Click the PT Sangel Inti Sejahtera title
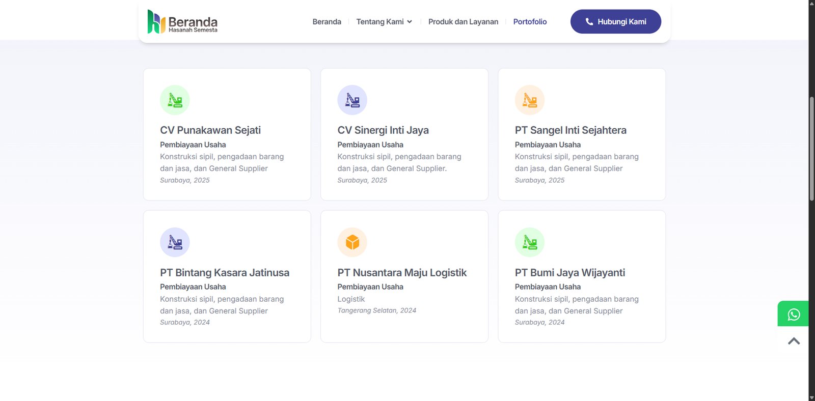The height and width of the screenshot is (401, 815). pos(570,130)
